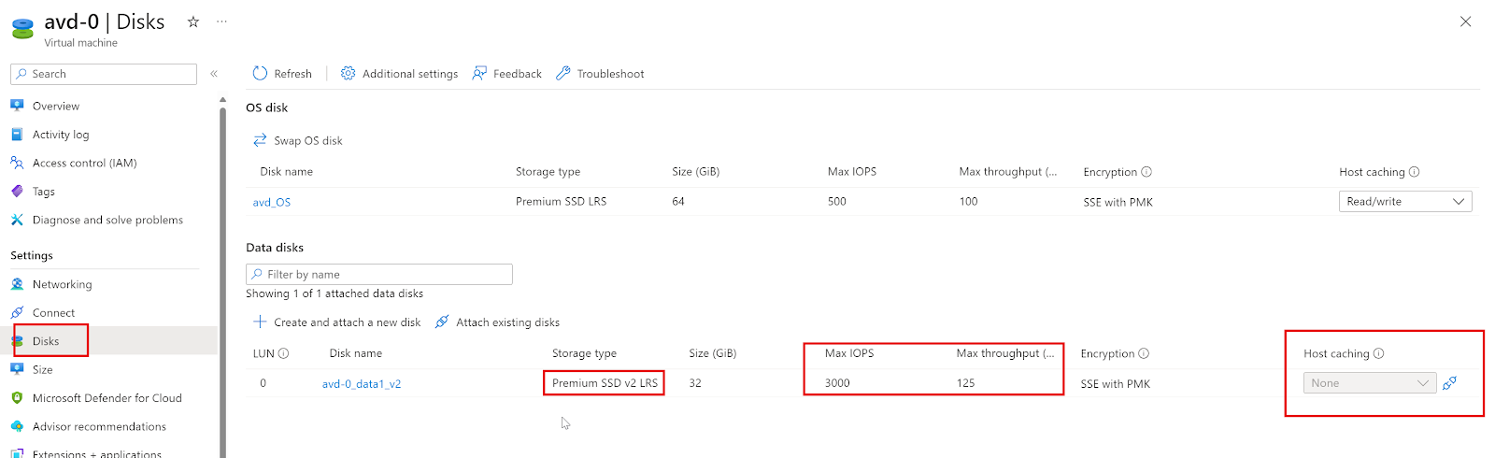Screen dimensions: 1495x458
Task: Click the Tags icon in sidebar
Action: tap(17, 191)
